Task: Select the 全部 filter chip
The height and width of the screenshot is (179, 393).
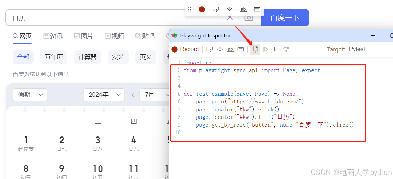Action: click(23, 57)
